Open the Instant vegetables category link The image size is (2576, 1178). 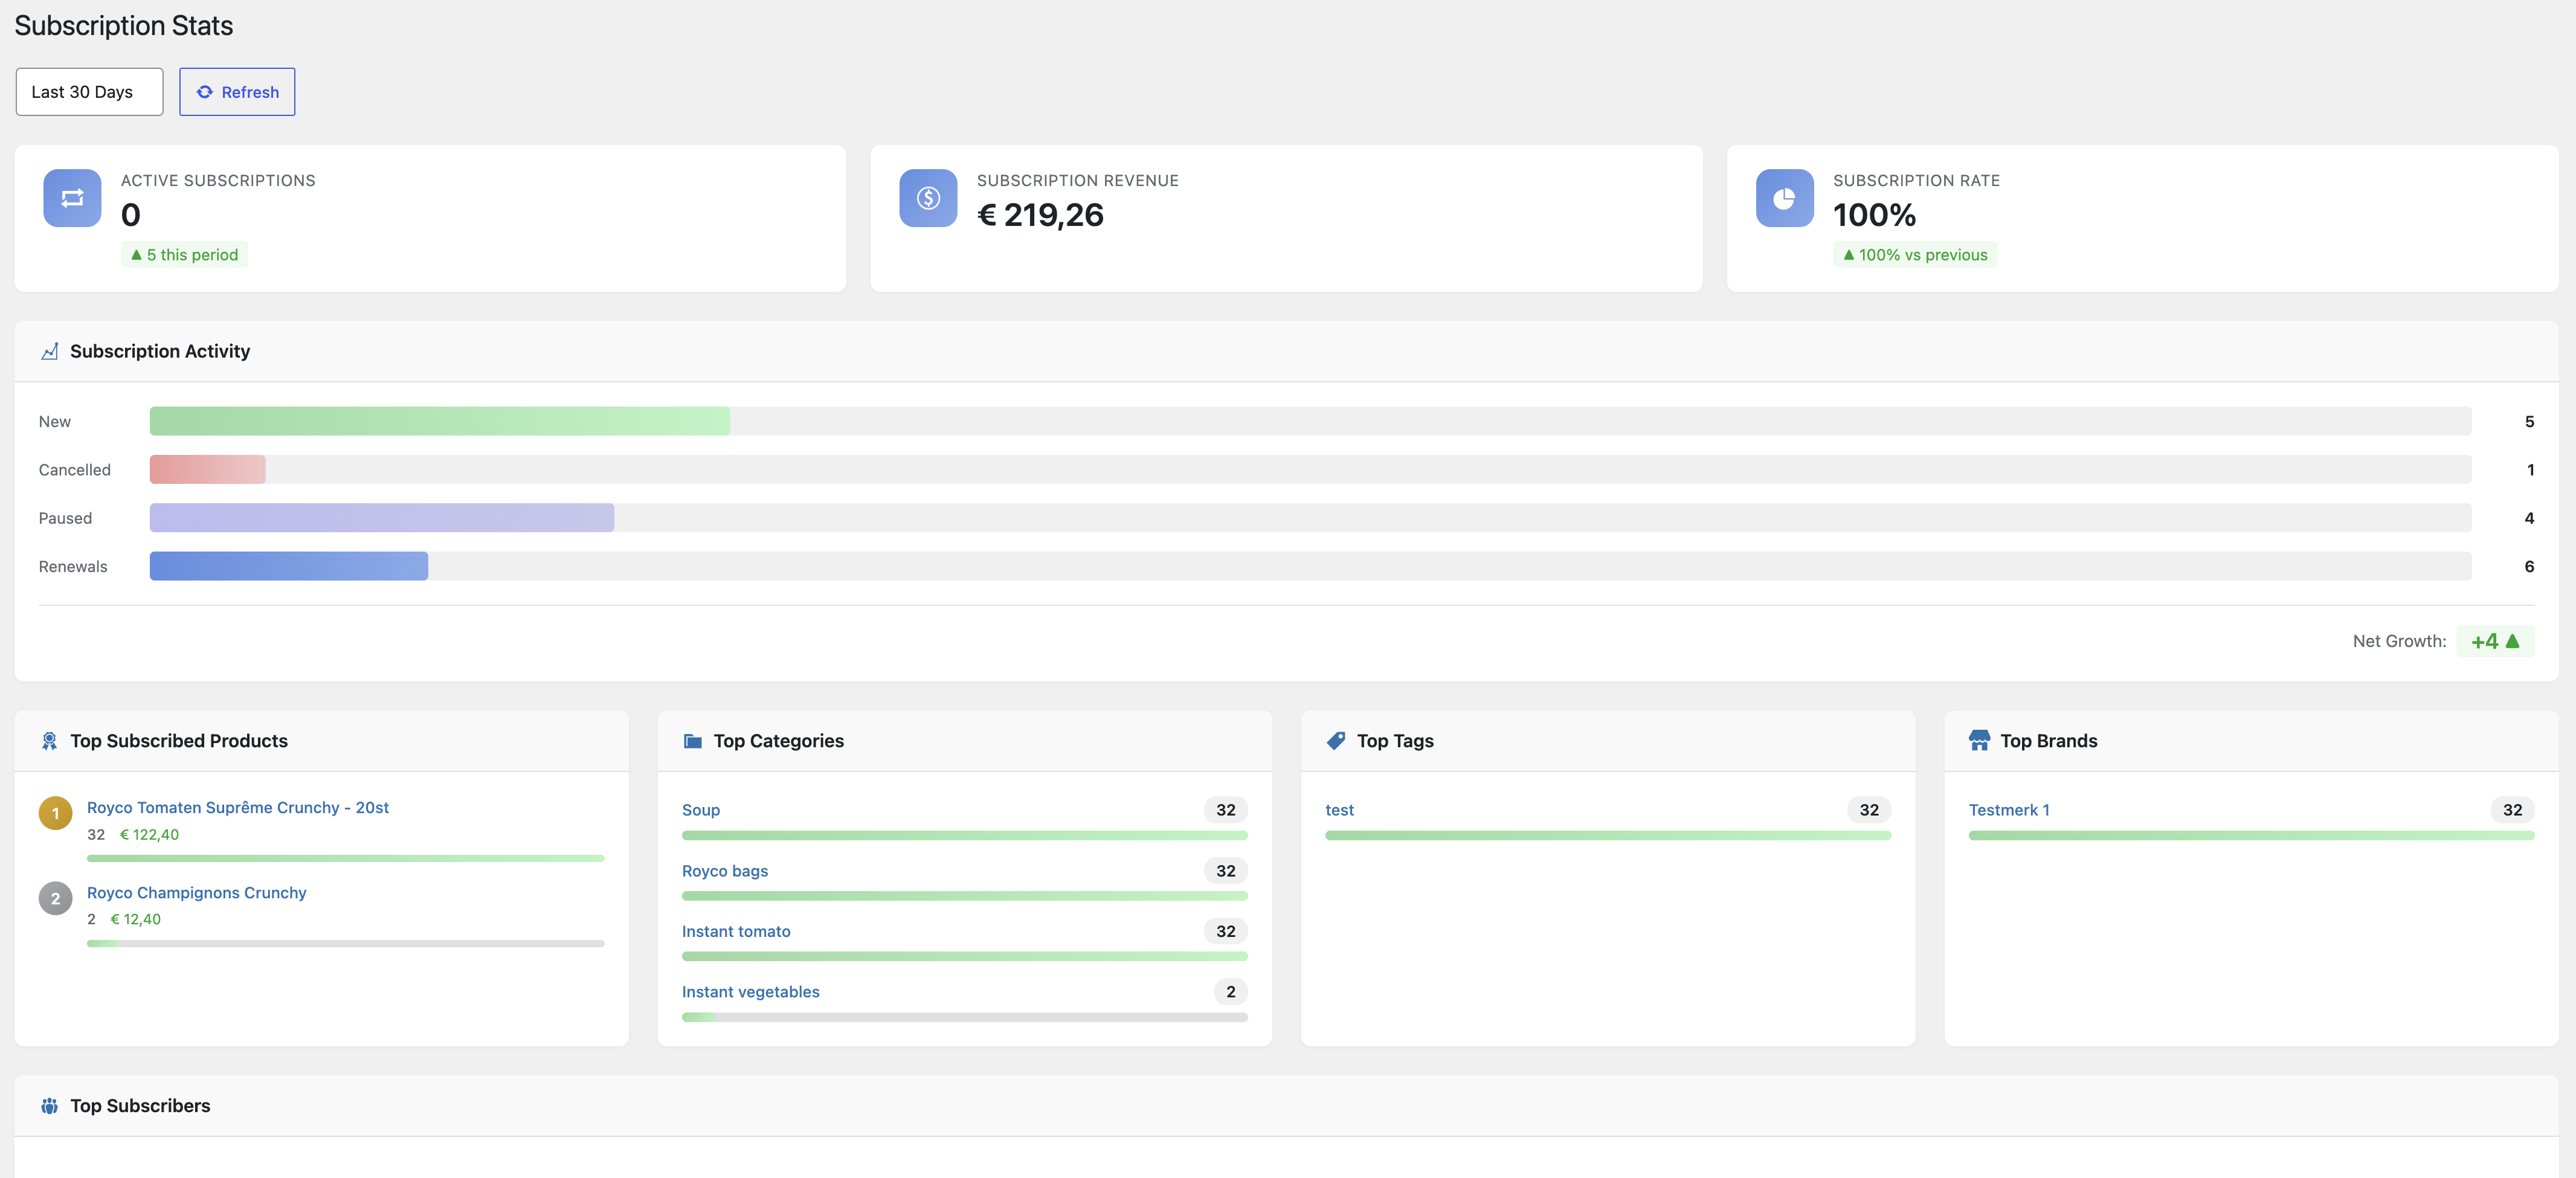751,992
